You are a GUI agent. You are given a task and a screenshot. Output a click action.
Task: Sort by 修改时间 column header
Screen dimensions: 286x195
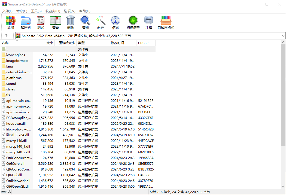123,43
